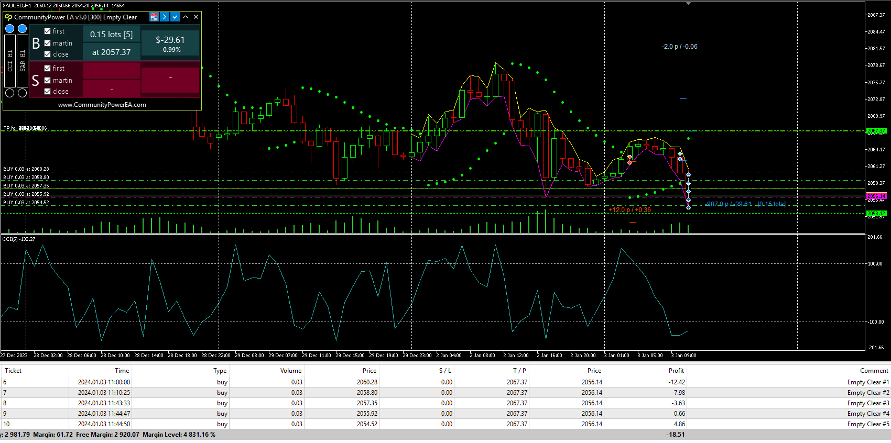This screenshot has width=891, height=443.
Task: Click the 'Margin Level: 4 831.16 %' status text
Action: pyautogui.click(x=179, y=435)
